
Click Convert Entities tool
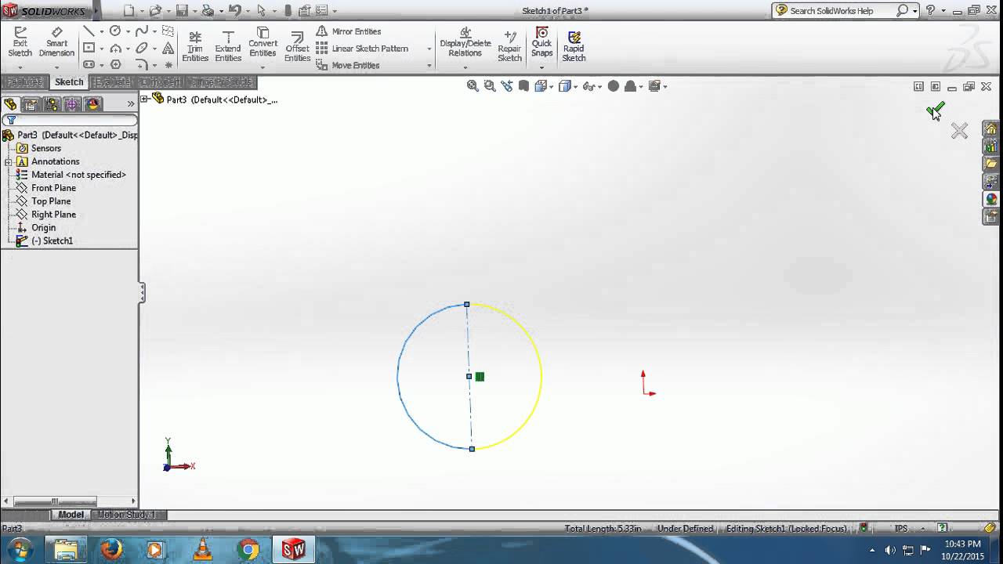point(263,43)
